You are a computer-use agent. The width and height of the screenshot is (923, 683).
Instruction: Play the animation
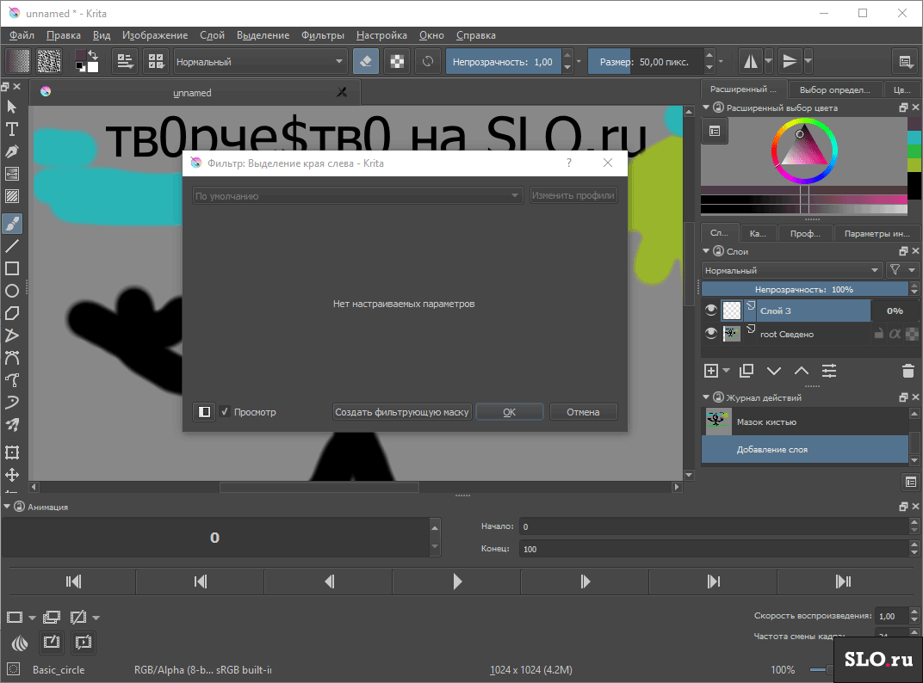[457, 581]
